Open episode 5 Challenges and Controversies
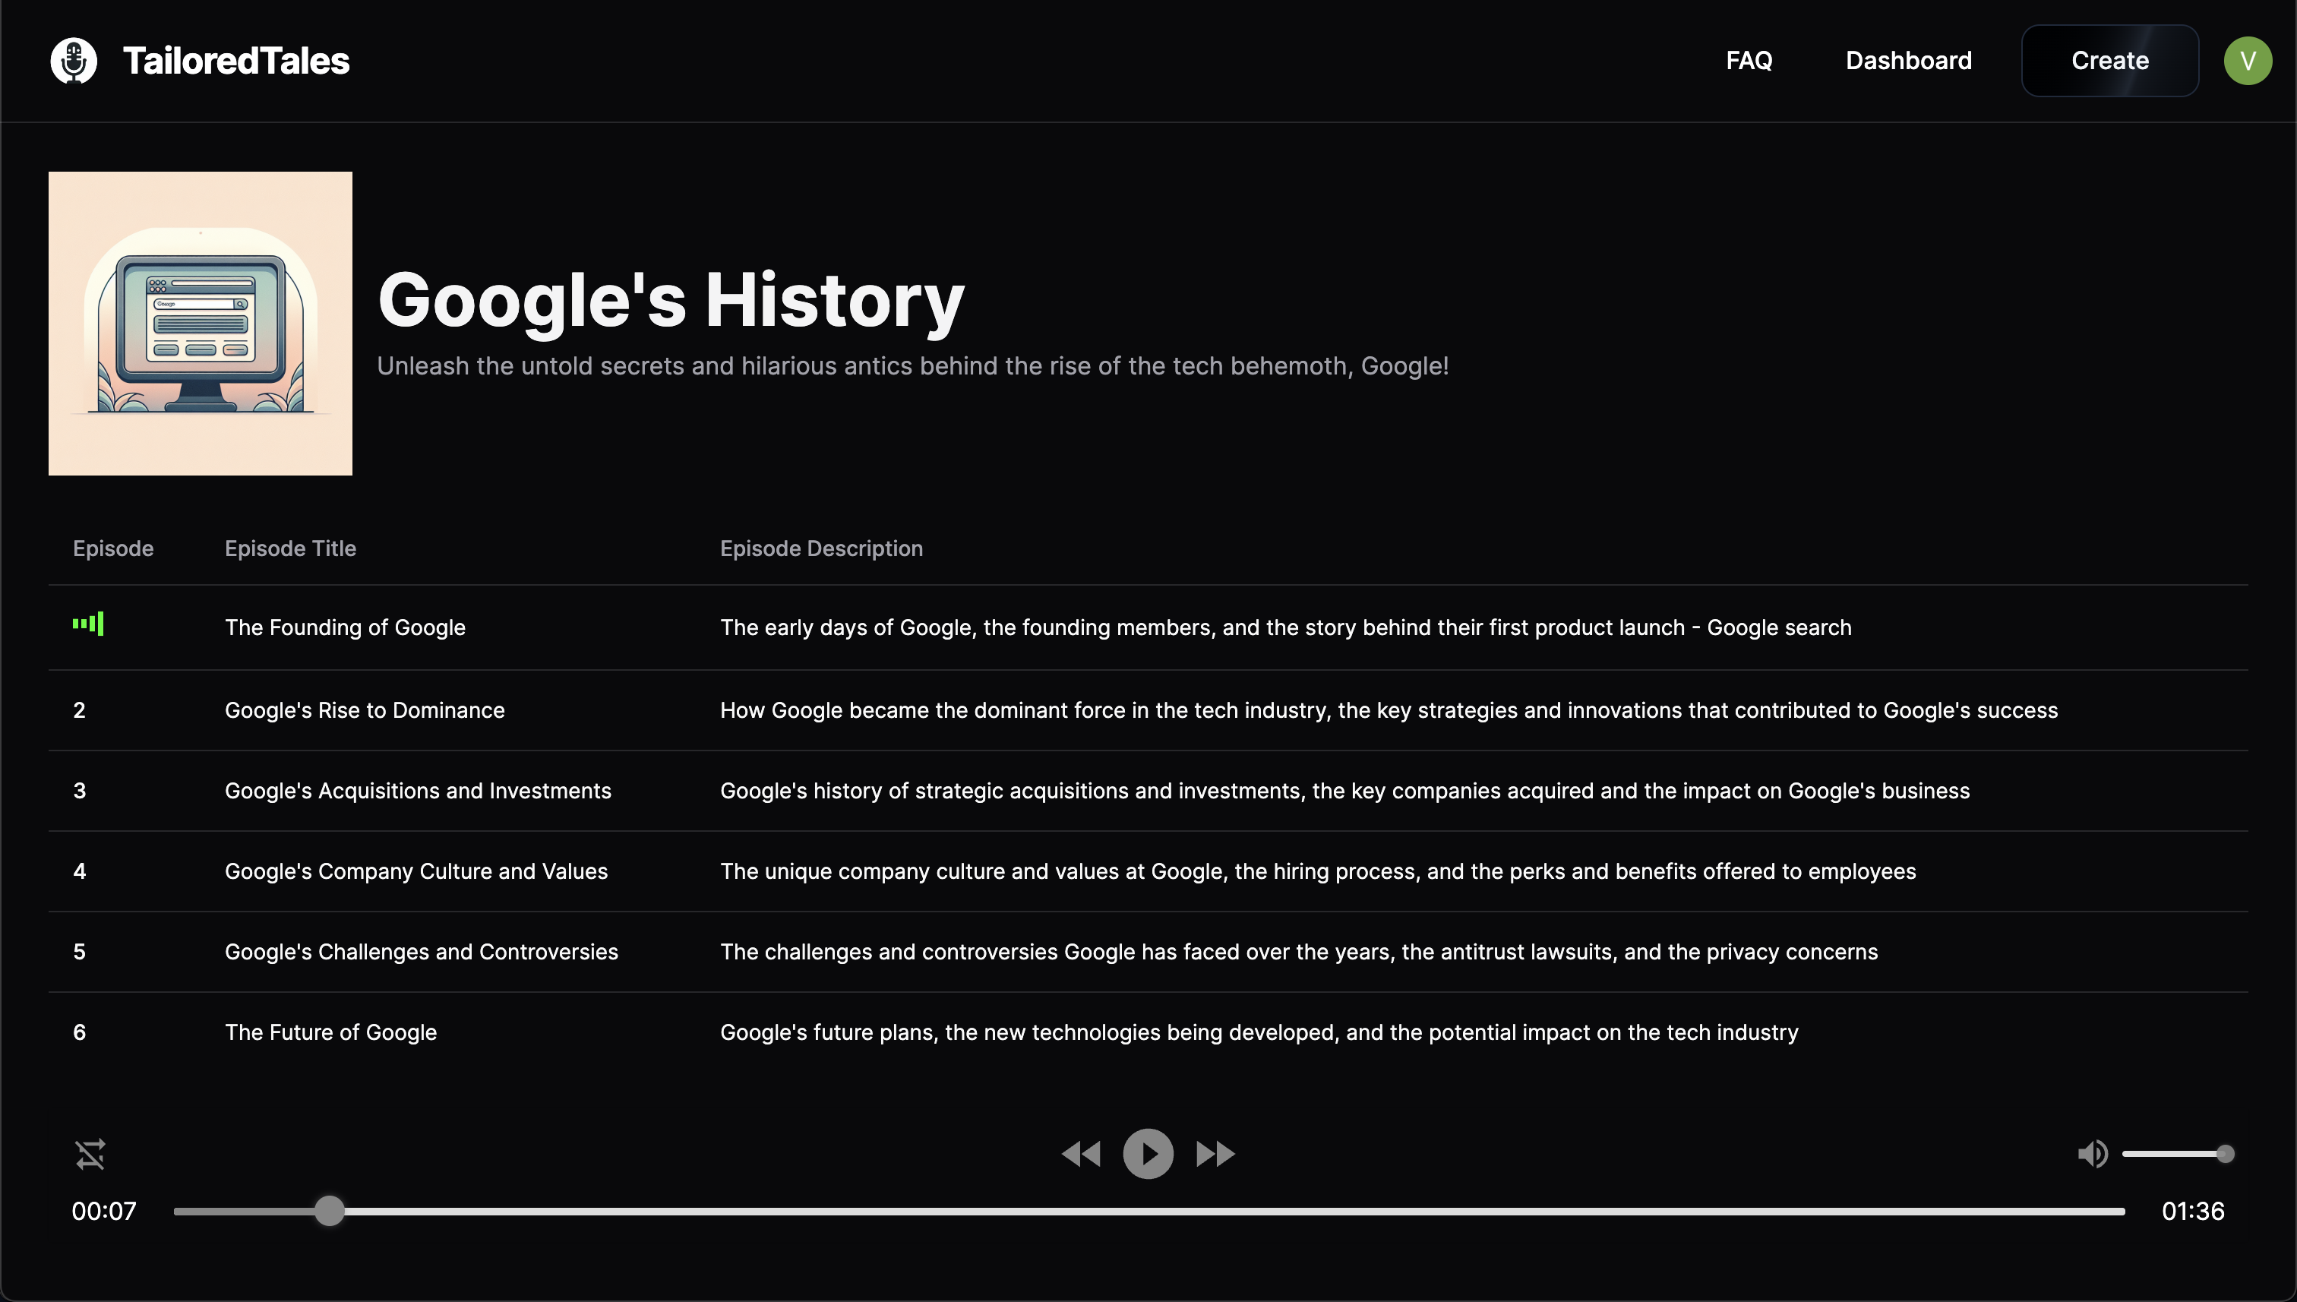This screenshot has height=1302, width=2297. click(x=421, y=952)
